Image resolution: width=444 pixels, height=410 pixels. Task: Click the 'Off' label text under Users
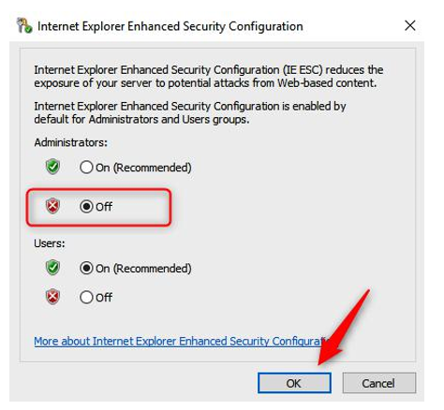[x=104, y=298]
